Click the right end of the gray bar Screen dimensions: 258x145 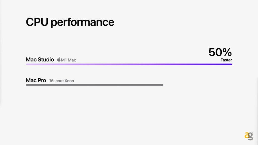(162, 85)
